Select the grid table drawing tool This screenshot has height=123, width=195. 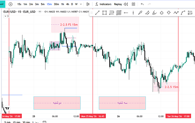click(x=119, y=13)
